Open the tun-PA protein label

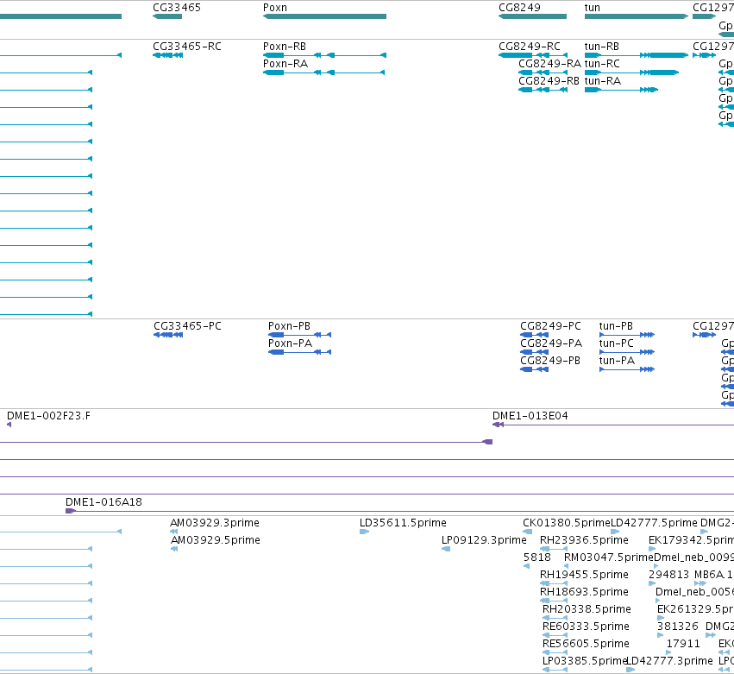point(617,361)
